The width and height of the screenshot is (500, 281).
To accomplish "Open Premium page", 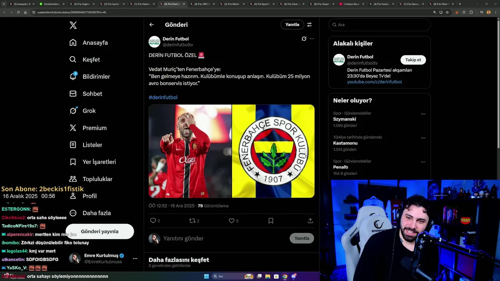I will click(88, 128).
